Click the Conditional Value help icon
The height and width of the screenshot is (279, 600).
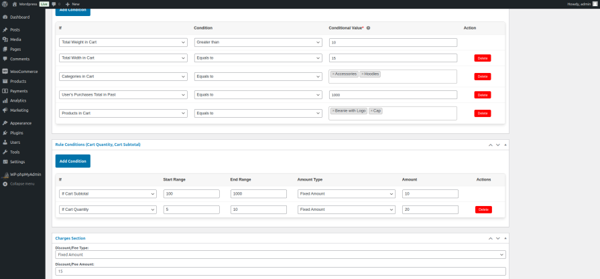(x=369, y=28)
